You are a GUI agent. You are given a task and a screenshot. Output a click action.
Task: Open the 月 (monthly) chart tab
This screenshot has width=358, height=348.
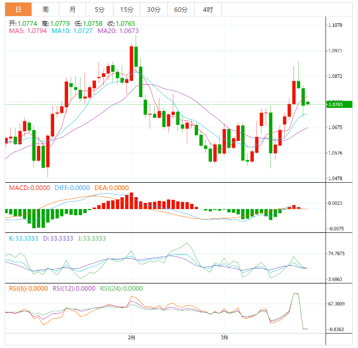pyautogui.click(x=72, y=9)
